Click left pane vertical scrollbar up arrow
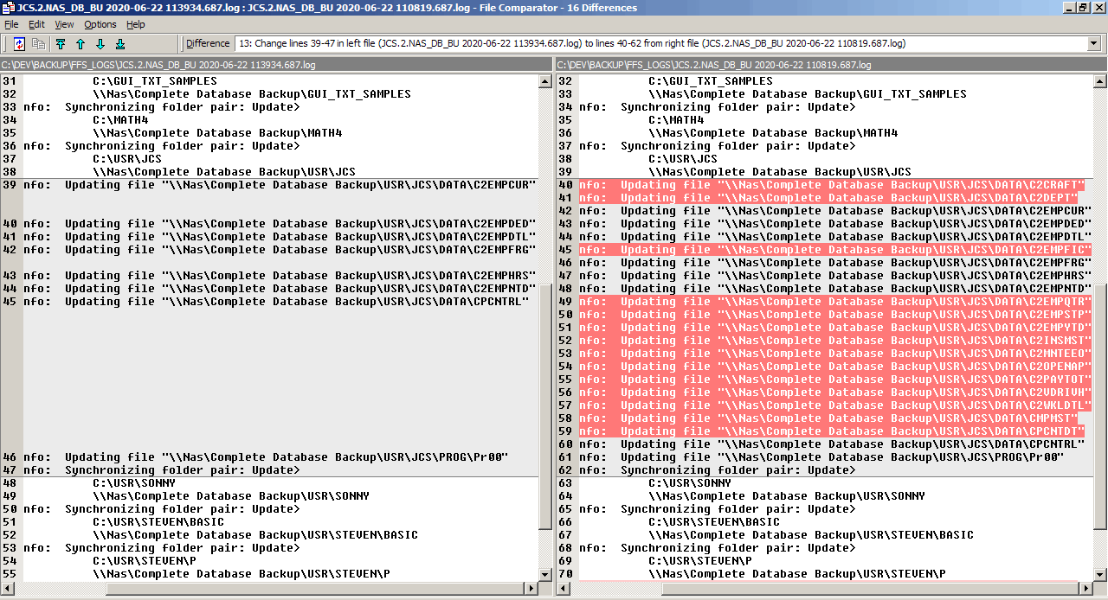The height and width of the screenshot is (600, 1108). click(544, 81)
